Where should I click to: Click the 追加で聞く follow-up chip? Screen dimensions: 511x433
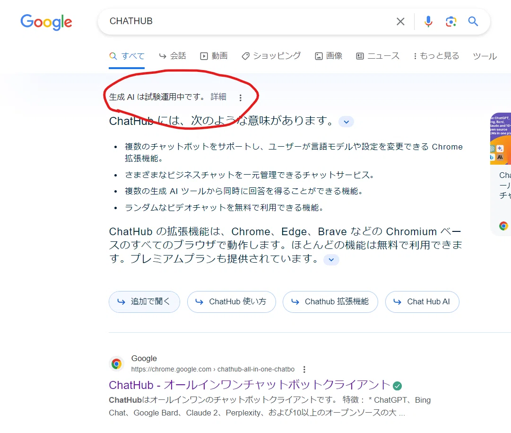[x=144, y=302]
